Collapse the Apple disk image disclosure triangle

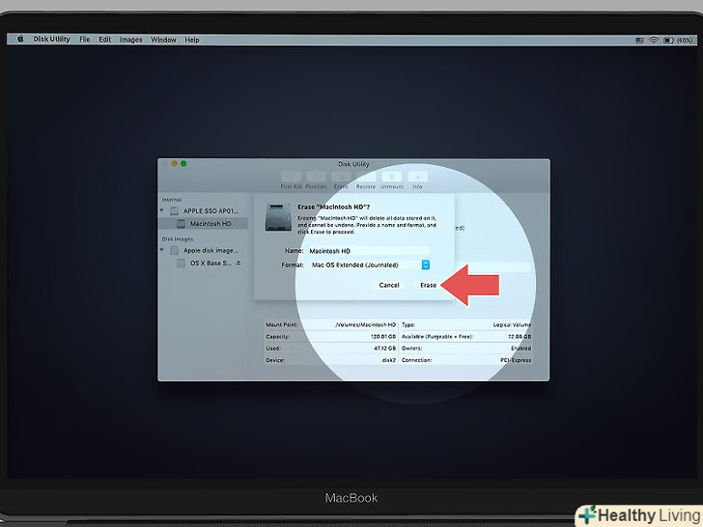coord(162,250)
